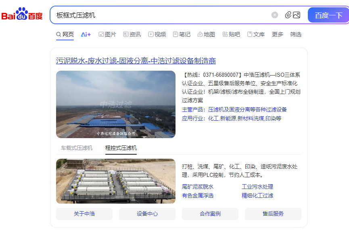Select the 笔记 tab
This screenshot has width=349, height=231.
pyautogui.click(x=182, y=34)
